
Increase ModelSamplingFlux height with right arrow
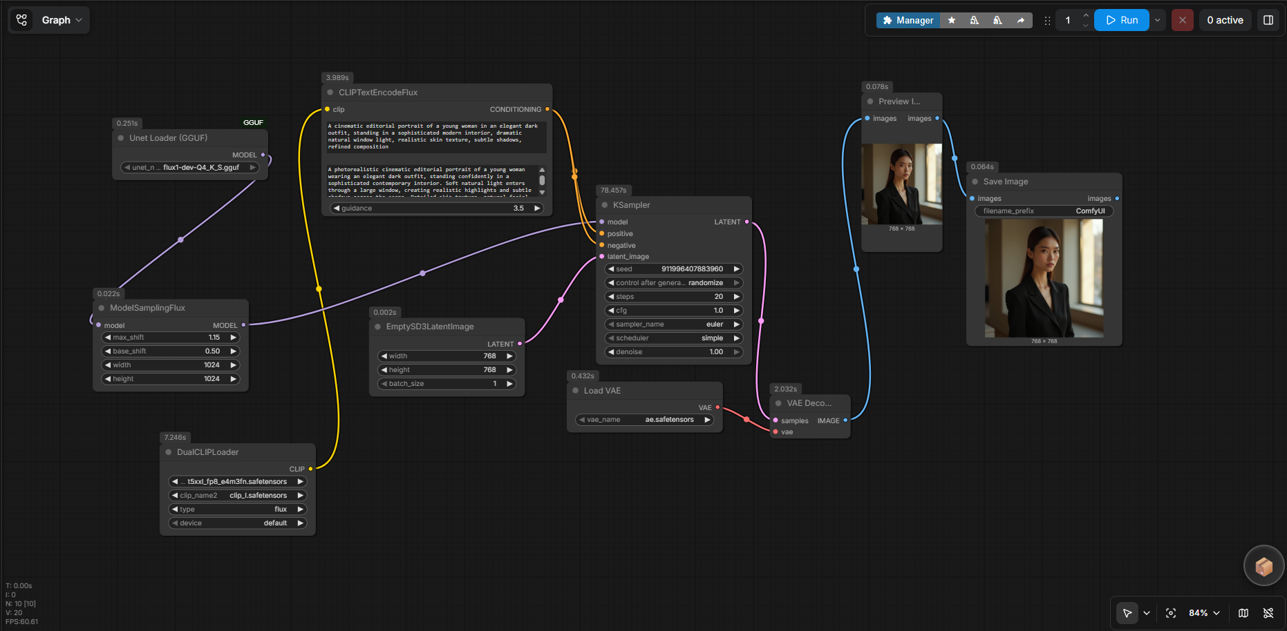click(x=234, y=379)
